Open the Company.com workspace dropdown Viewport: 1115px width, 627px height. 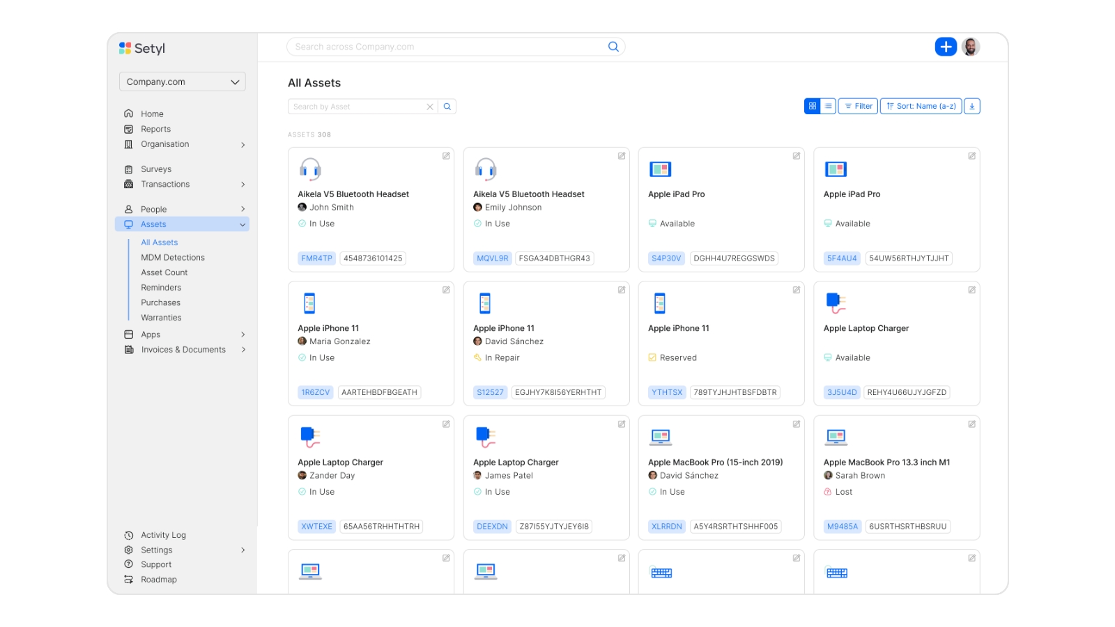click(x=182, y=82)
